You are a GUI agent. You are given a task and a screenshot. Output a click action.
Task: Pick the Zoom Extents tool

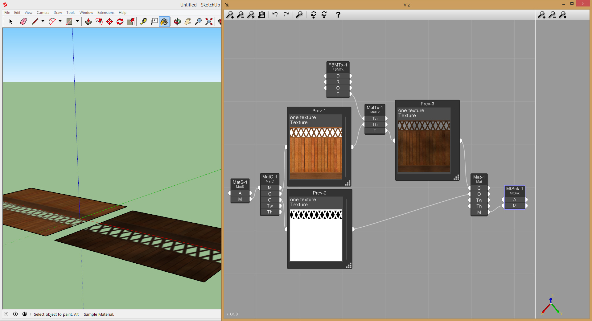[x=209, y=22]
